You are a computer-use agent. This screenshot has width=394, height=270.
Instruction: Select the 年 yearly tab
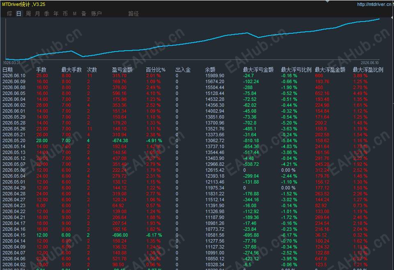(x=56, y=14)
